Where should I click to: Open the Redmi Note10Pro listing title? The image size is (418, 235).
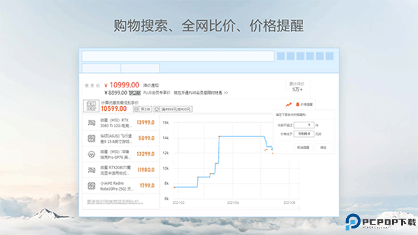(116, 186)
